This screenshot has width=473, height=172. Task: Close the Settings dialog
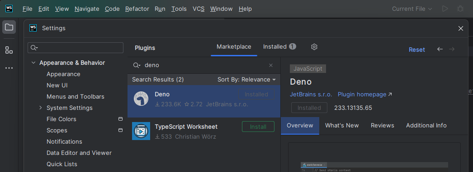pos(461,28)
